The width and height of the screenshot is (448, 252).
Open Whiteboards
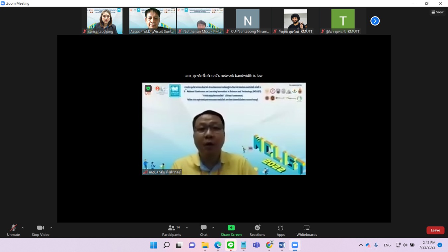click(x=306, y=230)
